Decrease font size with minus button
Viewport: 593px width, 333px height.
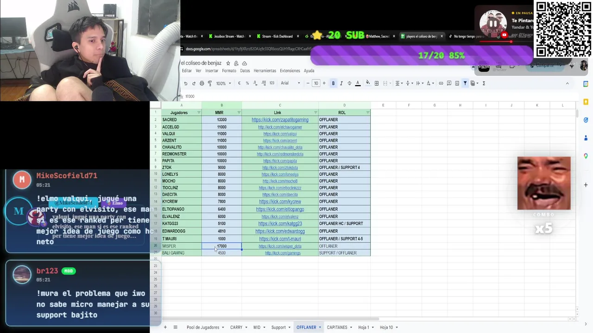pyautogui.click(x=308, y=83)
